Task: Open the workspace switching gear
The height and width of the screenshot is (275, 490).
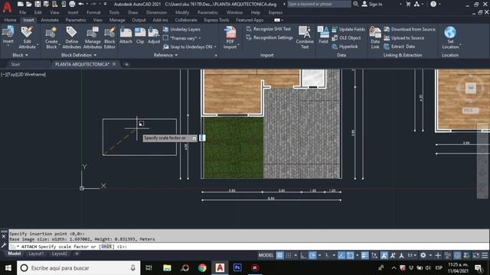Action: tap(423, 255)
